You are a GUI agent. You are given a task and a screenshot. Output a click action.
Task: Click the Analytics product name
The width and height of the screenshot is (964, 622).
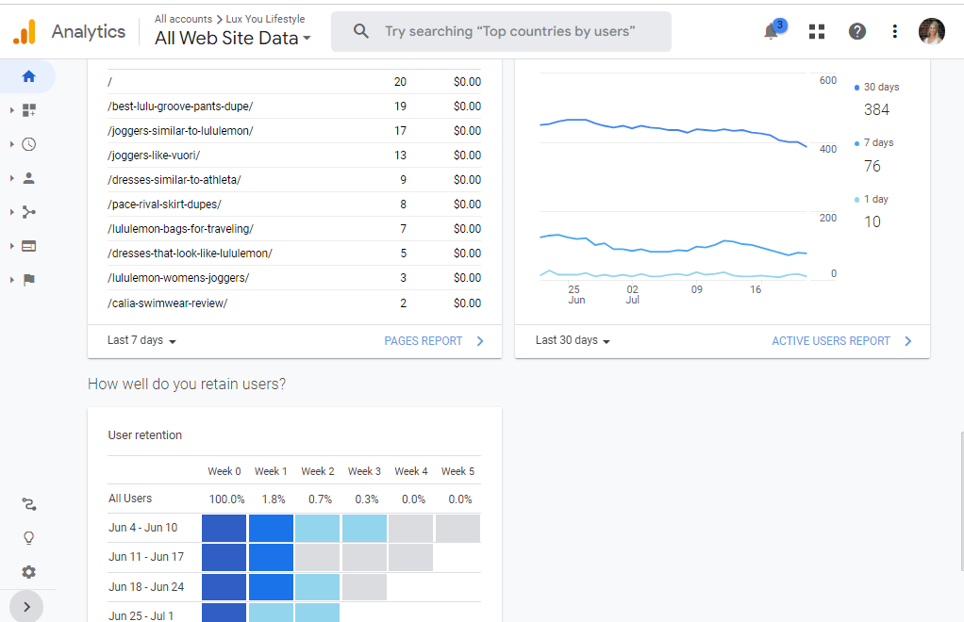[x=89, y=31]
